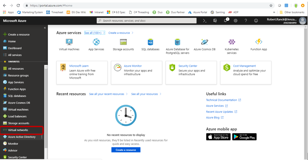Open the Kubernetes services icon
Image resolution: width=308 pixels, height=160 pixels.
pyautogui.click(x=231, y=42)
